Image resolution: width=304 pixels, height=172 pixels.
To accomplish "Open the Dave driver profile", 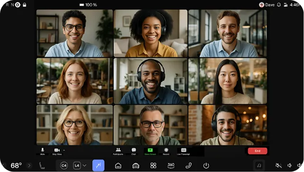I will coord(267,5).
